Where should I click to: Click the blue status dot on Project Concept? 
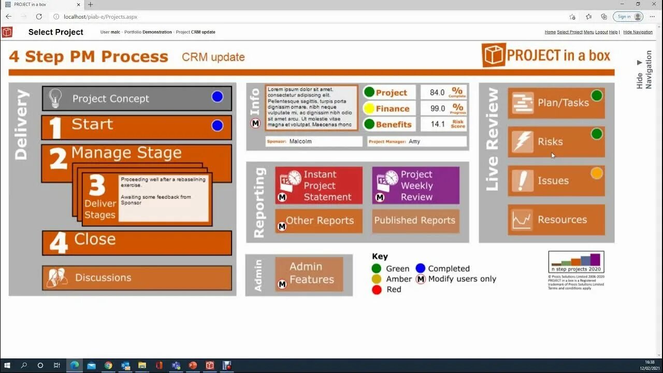pyautogui.click(x=218, y=96)
